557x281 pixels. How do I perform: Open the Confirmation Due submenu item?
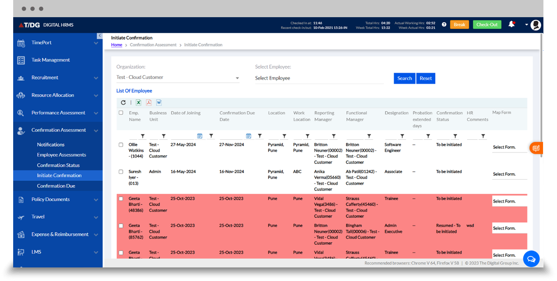(56, 186)
